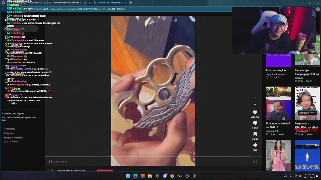Click the browser address bar URL

point(79,9)
